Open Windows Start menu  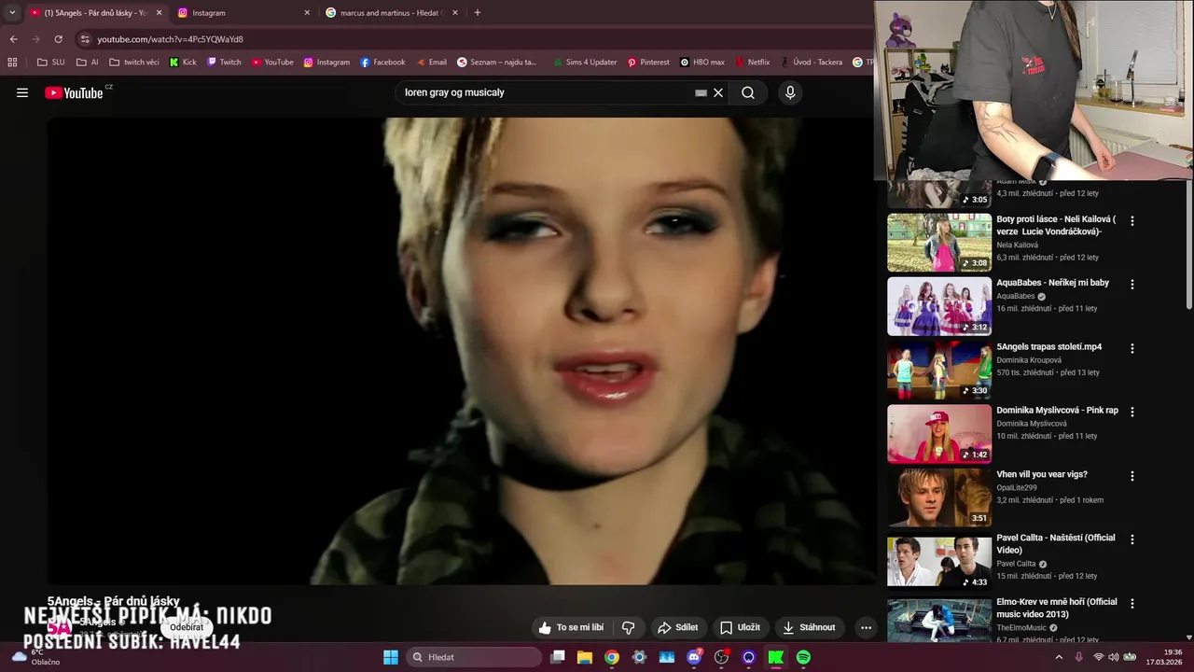coord(391,657)
